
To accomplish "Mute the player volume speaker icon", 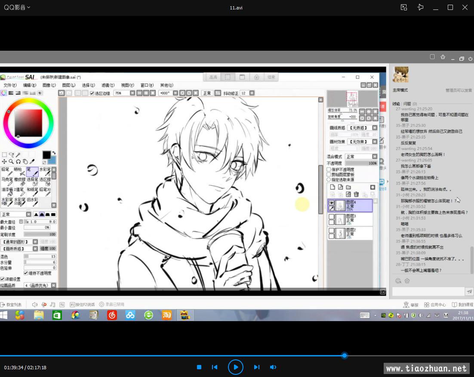I will [x=273, y=367].
